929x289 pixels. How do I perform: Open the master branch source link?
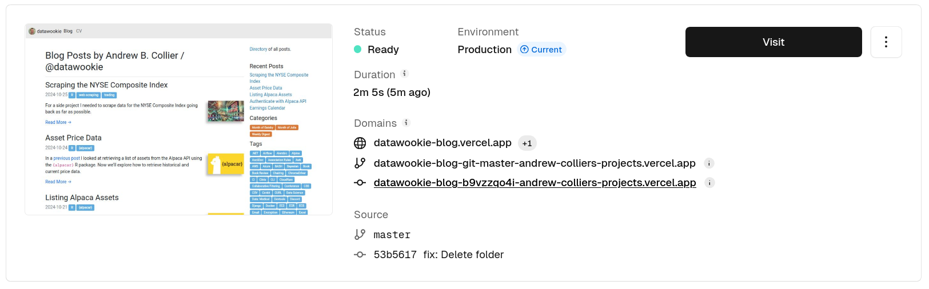[x=392, y=235]
